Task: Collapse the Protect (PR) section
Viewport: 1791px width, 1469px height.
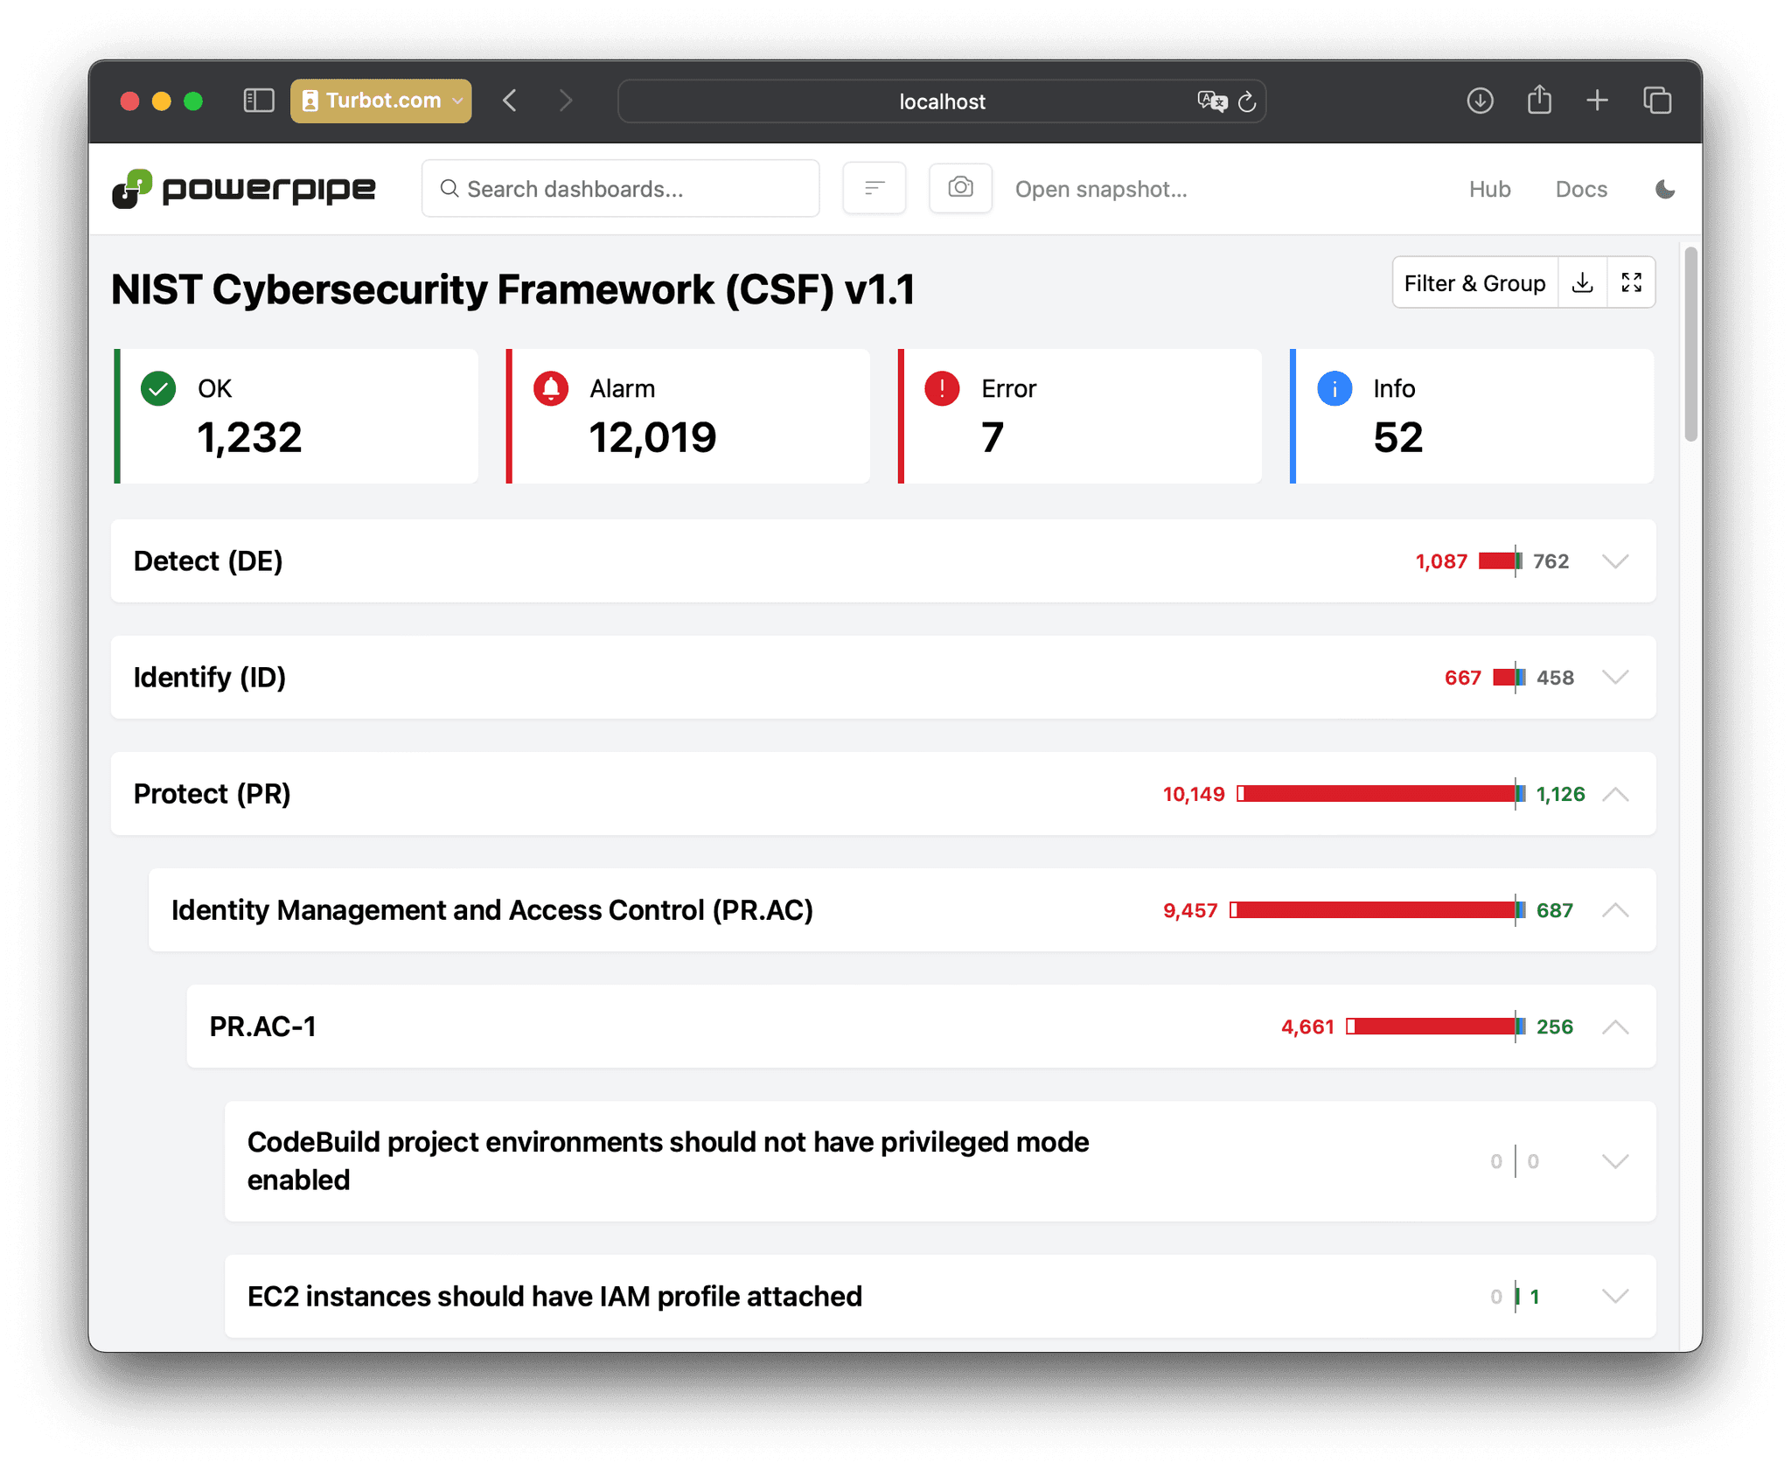Action: pos(1616,794)
